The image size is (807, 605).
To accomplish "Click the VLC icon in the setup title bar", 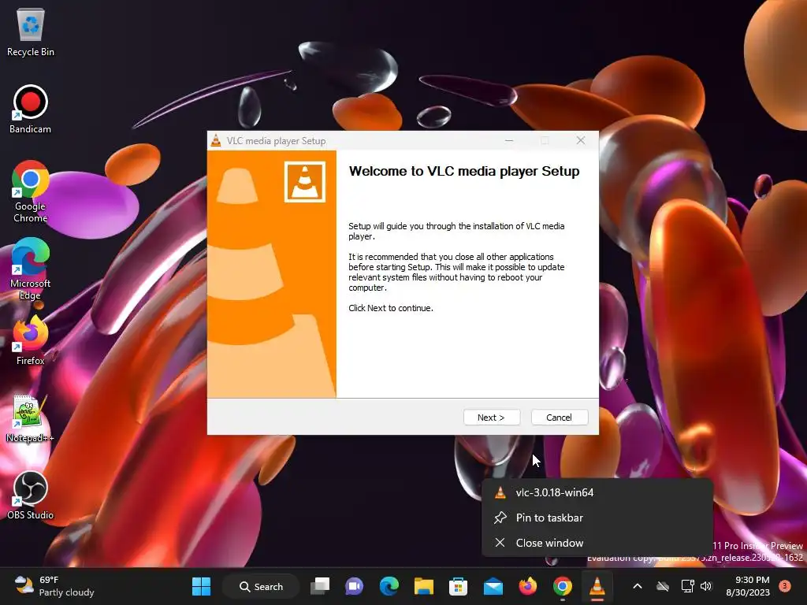I will (216, 140).
